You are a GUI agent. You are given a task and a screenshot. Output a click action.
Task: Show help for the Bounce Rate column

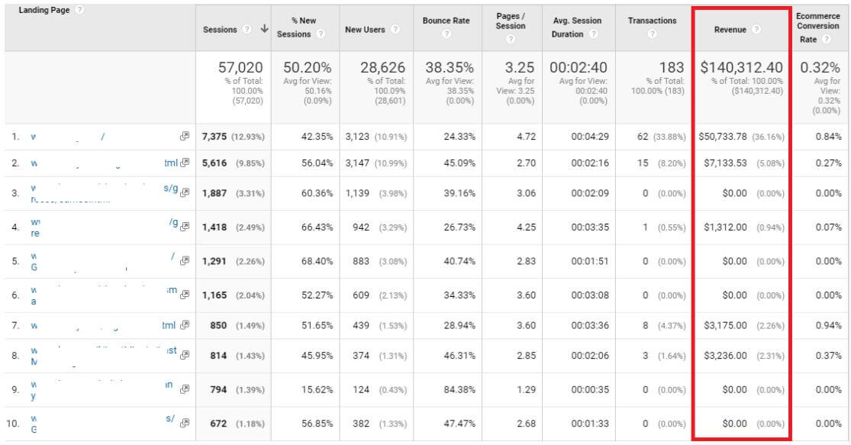(446, 34)
